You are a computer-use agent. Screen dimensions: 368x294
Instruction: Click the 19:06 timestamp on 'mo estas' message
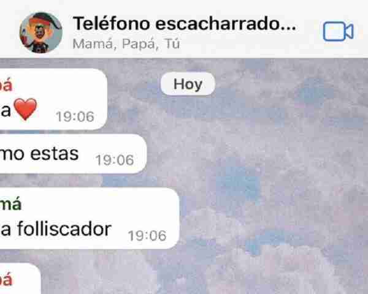[x=115, y=160]
